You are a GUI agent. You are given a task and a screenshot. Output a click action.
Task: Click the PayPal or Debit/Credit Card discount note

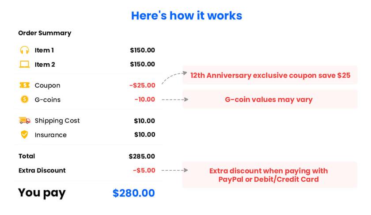(270, 175)
